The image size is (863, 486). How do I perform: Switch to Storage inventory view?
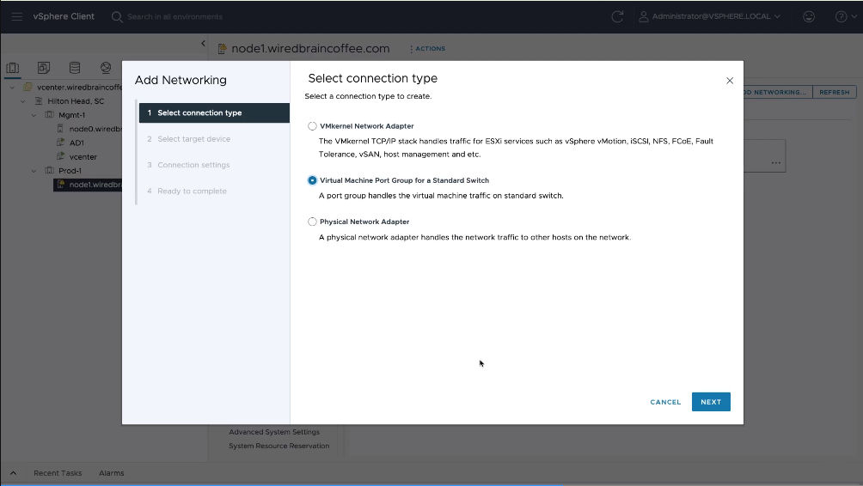tap(75, 68)
